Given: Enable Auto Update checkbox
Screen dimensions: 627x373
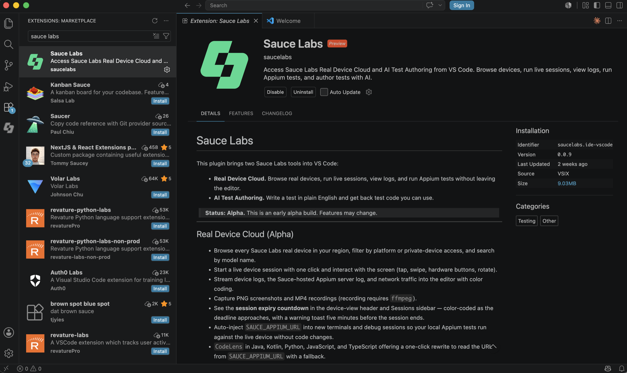Looking at the screenshot, I should 324,92.
